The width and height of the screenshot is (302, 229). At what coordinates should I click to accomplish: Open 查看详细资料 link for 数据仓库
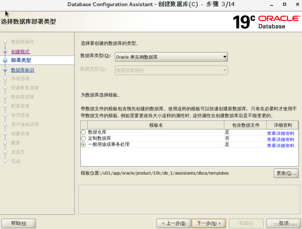pos(281,133)
